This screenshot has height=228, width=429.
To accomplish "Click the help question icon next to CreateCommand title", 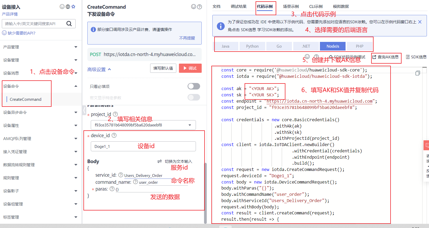I will point(199,7).
